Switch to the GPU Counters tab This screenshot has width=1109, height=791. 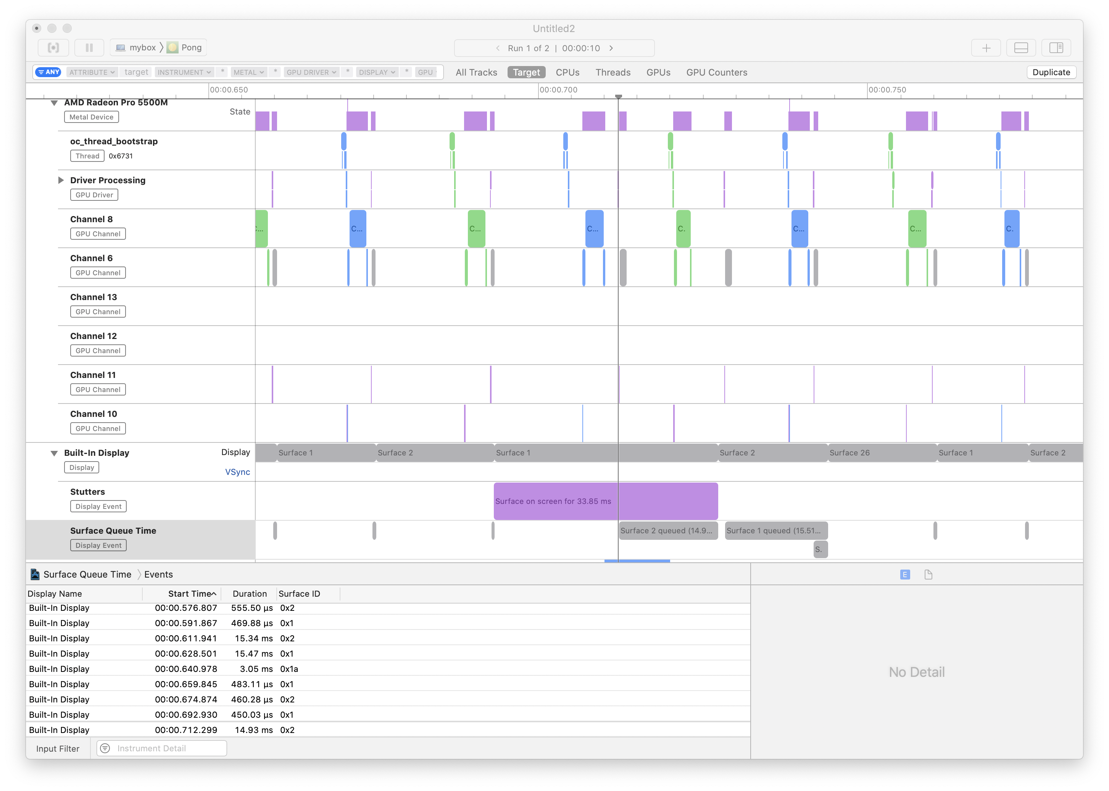click(x=716, y=72)
